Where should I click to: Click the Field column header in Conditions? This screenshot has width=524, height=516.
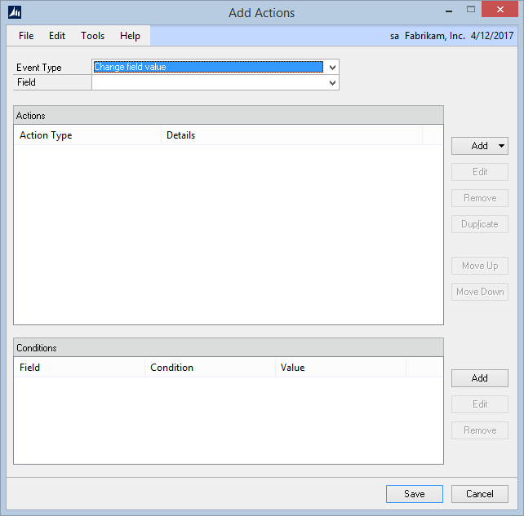pos(79,368)
